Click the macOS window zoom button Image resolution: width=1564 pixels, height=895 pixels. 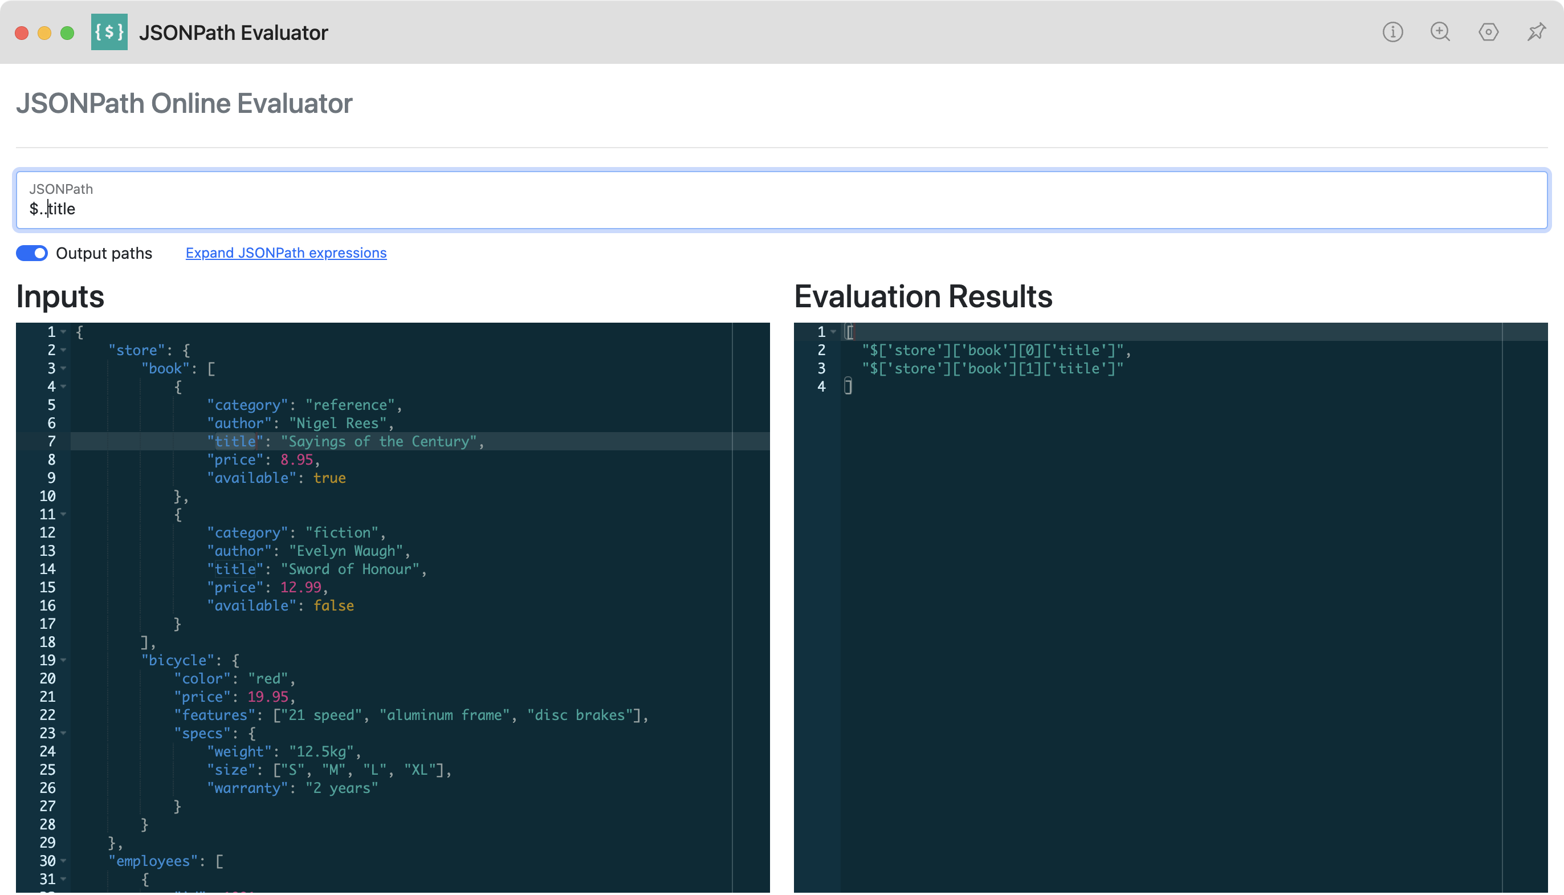(68, 32)
